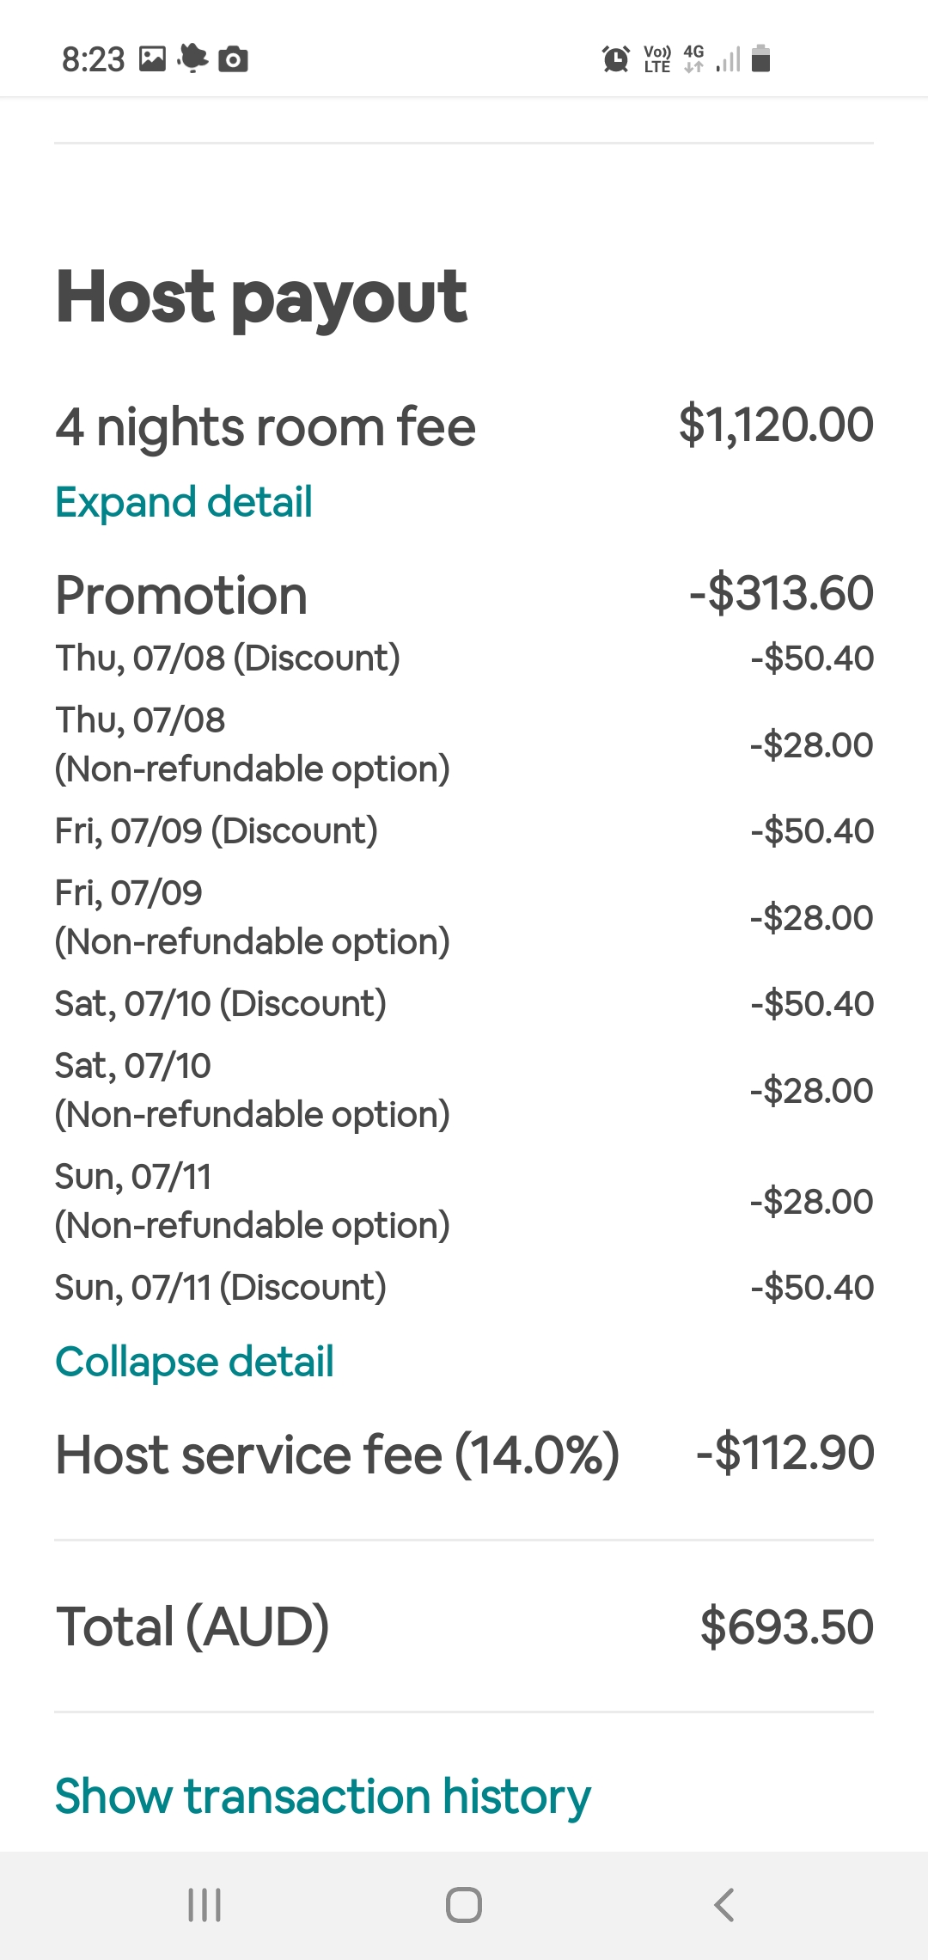Image resolution: width=928 pixels, height=1960 pixels.
Task: Tap the image gallery notification icon
Action: (x=153, y=58)
